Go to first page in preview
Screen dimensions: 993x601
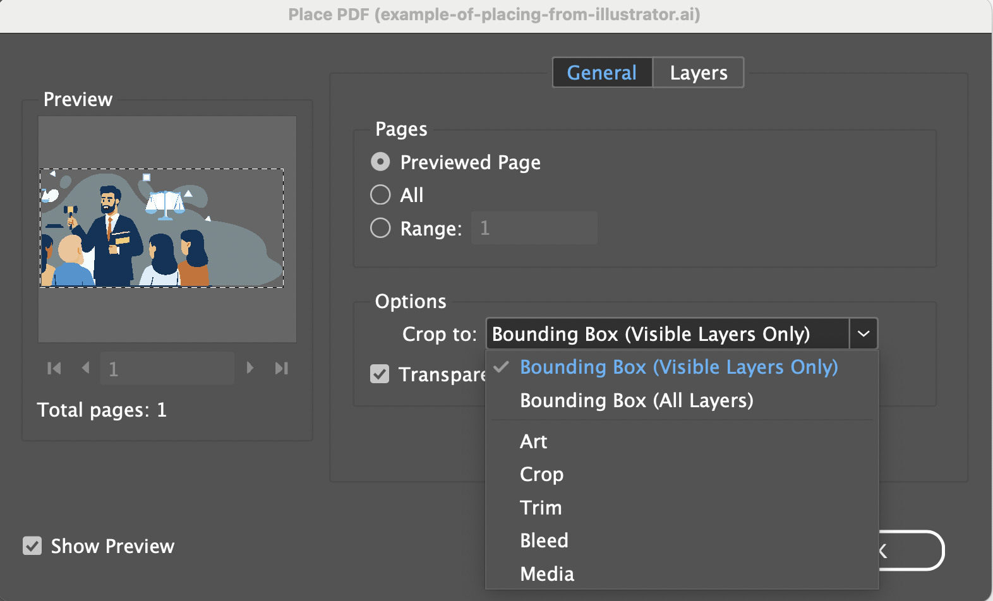pyautogui.click(x=54, y=368)
